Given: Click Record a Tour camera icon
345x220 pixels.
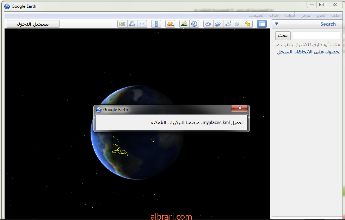Looking at the screenshot, I should click(x=208, y=24).
